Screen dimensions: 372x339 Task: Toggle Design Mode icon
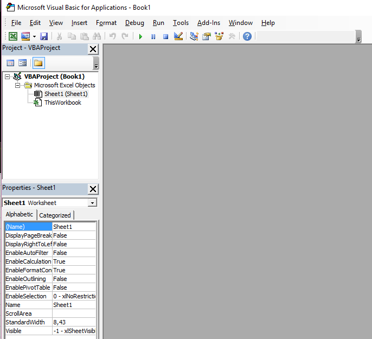coord(178,36)
